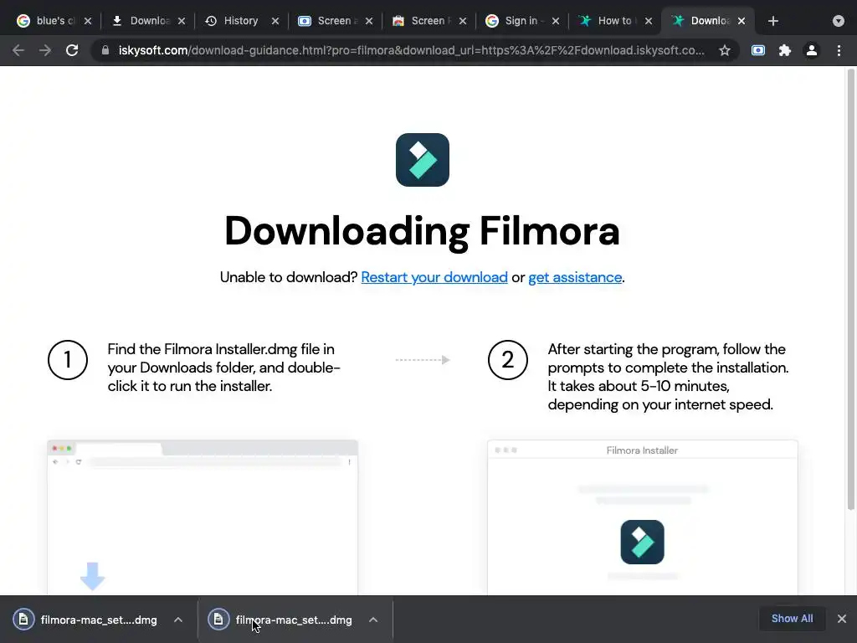Close the Screen tab with camera icon
Screen dimensions: 857x643
[x=369, y=21]
